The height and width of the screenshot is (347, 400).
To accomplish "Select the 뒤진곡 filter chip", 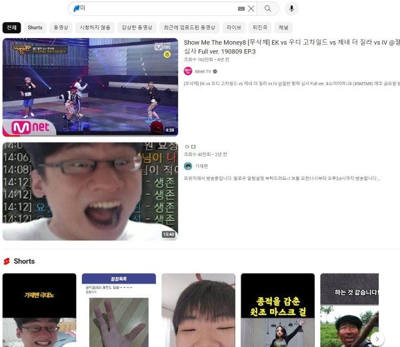I will [260, 27].
